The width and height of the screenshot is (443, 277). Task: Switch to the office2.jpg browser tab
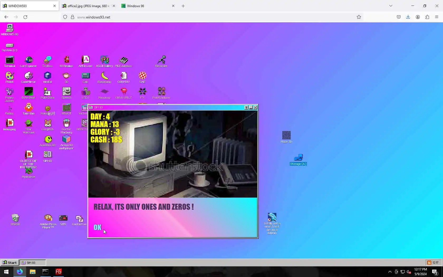[x=88, y=6]
